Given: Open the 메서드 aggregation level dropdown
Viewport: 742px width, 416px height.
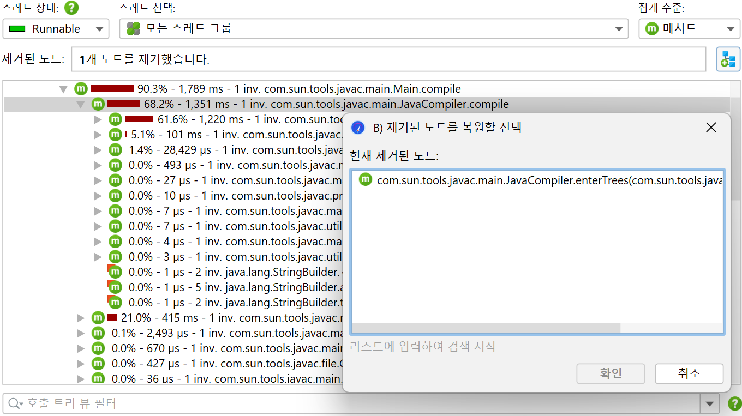Looking at the screenshot, I should 689,29.
